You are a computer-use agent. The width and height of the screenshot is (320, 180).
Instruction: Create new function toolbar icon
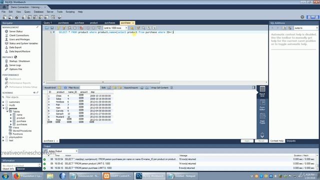click(x=46, y=17)
